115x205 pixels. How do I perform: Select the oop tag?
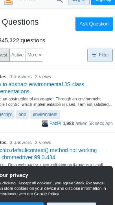(22, 115)
